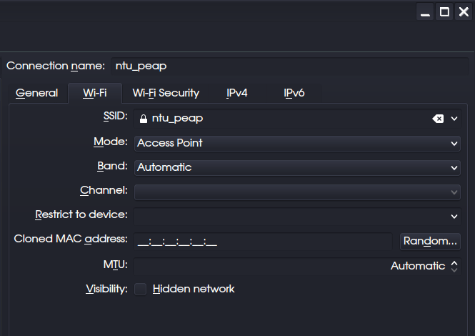
Task: Enable the Hidden network checkbox
Action: point(141,289)
